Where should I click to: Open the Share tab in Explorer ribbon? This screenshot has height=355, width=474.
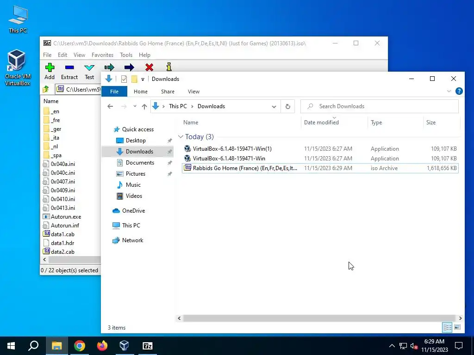(x=168, y=92)
